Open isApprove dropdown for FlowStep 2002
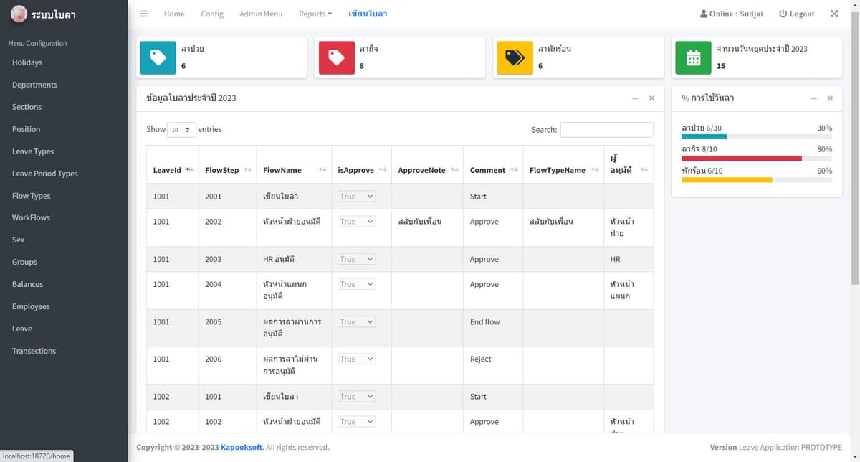 click(357, 222)
